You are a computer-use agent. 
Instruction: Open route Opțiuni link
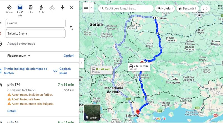[x=69, y=56]
